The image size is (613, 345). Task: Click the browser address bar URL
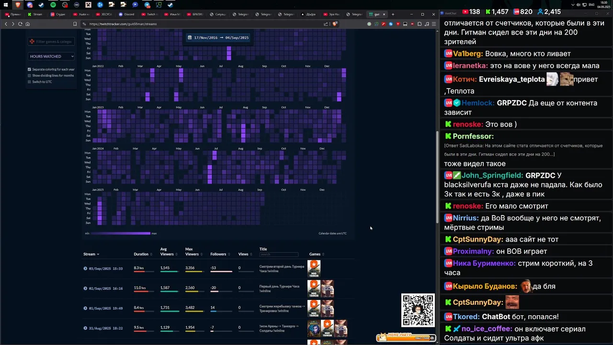tap(123, 24)
